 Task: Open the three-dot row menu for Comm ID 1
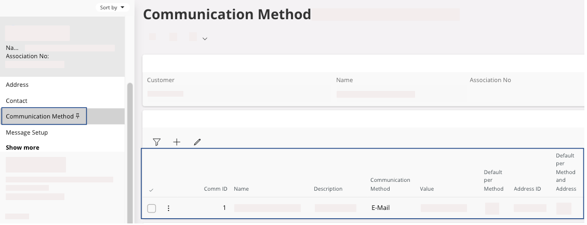click(168, 208)
